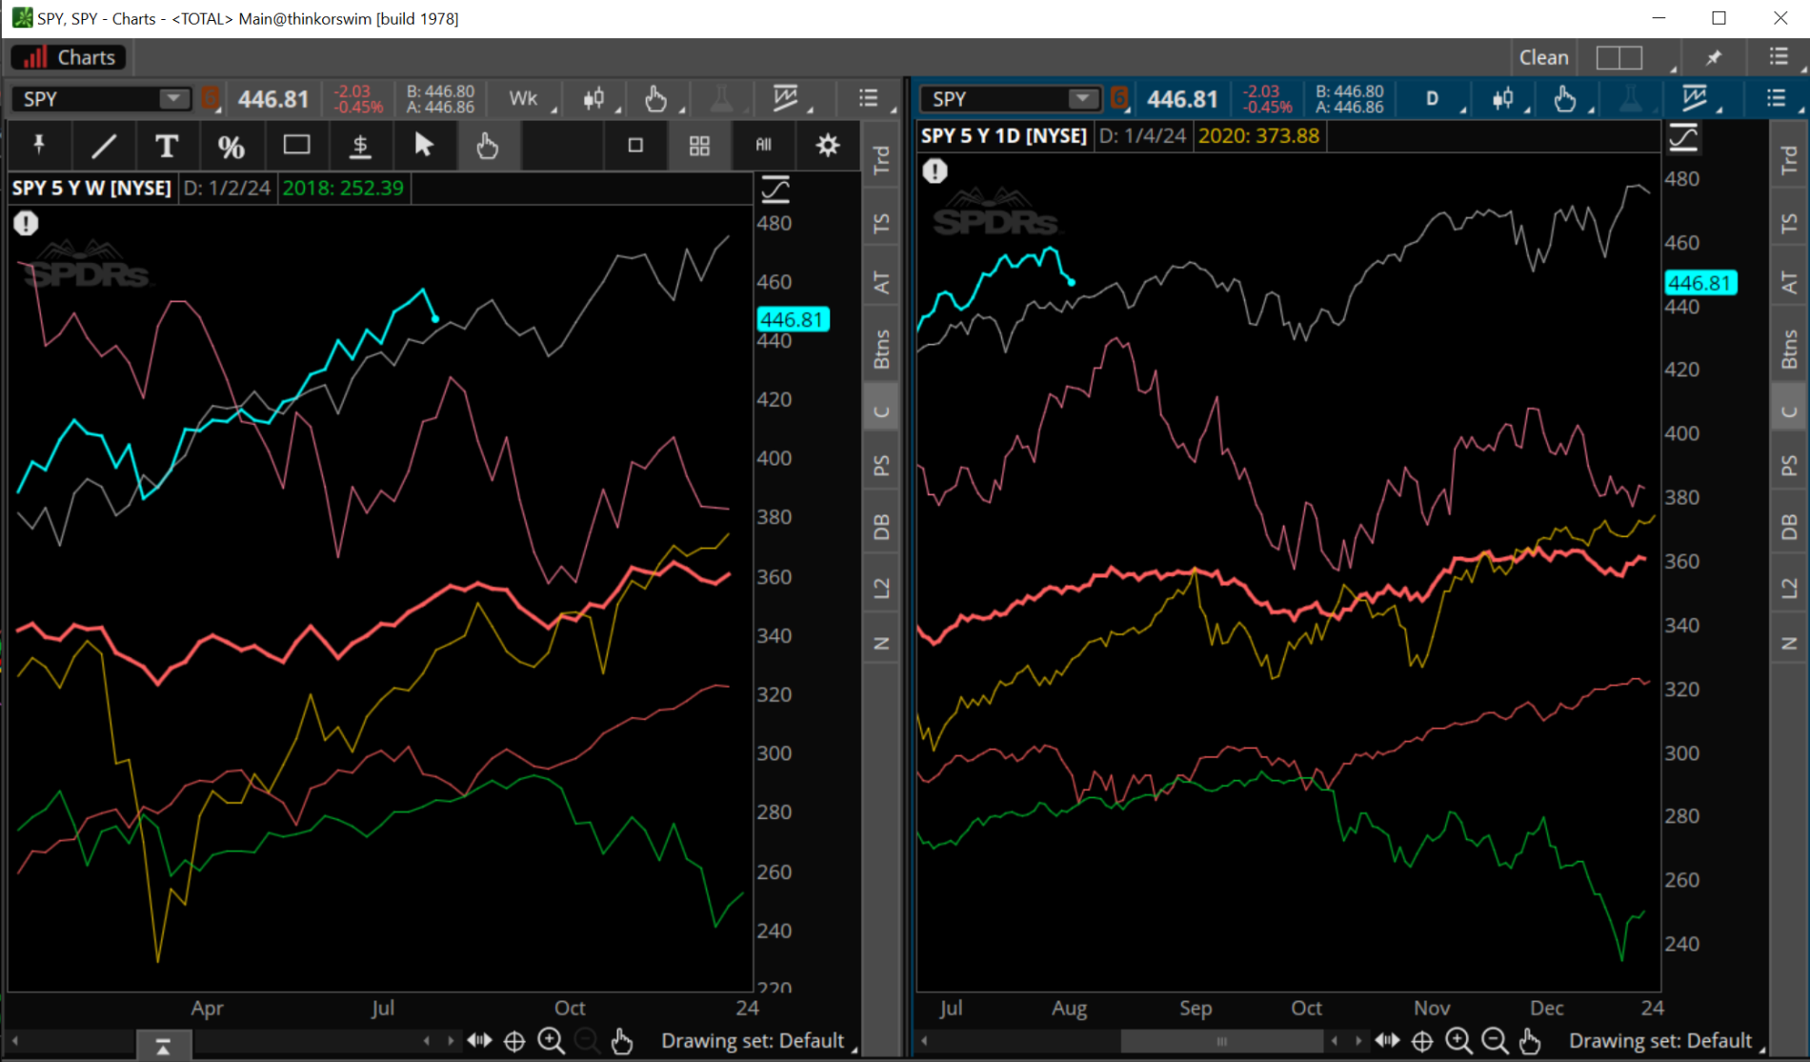Zoom in on the weekly chart
This screenshot has width=1810, height=1062.
[551, 1041]
